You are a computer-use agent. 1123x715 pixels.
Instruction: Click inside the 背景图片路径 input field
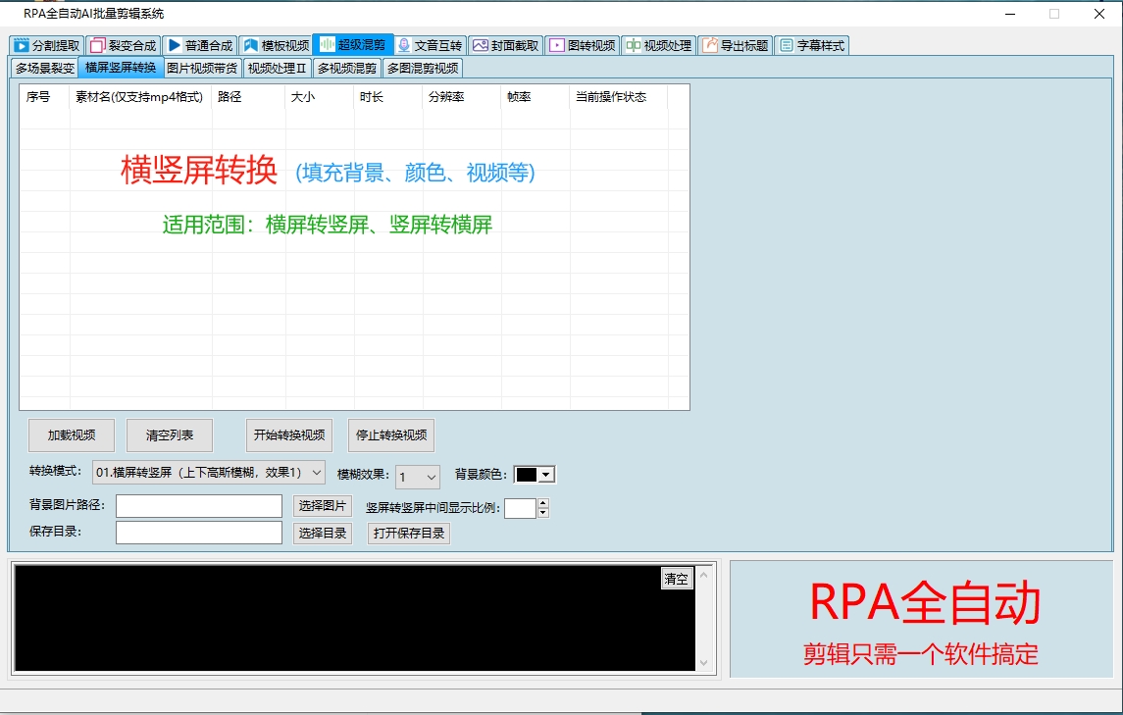coord(198,505)
